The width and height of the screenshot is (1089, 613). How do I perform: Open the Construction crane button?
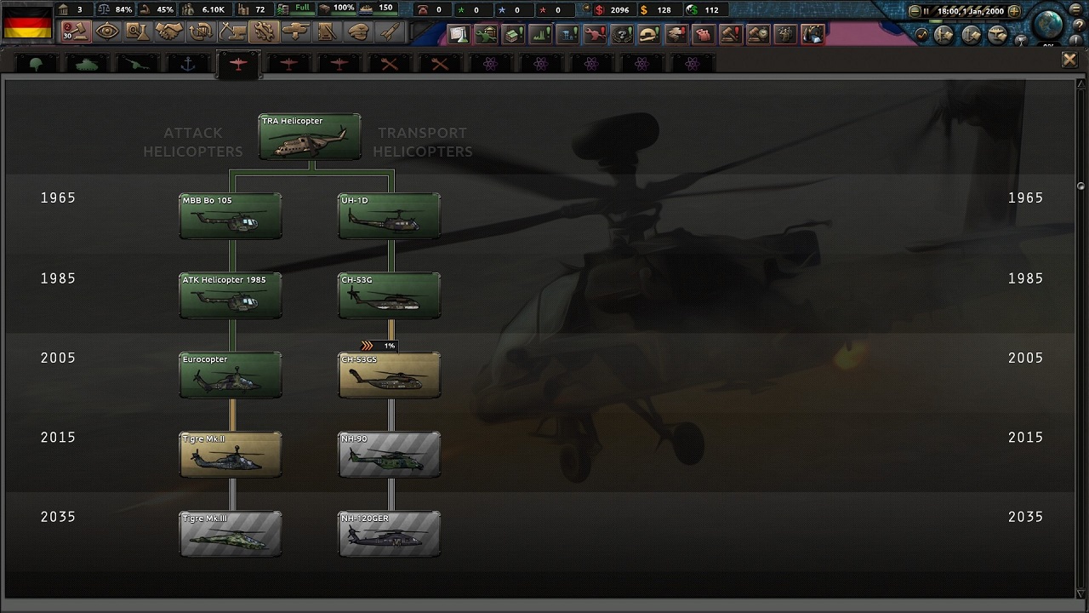(232, 32)
